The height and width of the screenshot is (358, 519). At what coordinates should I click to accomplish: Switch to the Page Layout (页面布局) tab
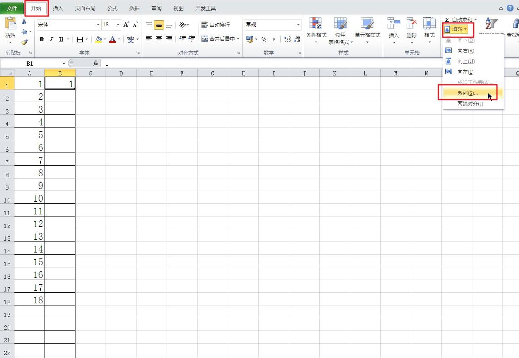click(x=85, y=8)
